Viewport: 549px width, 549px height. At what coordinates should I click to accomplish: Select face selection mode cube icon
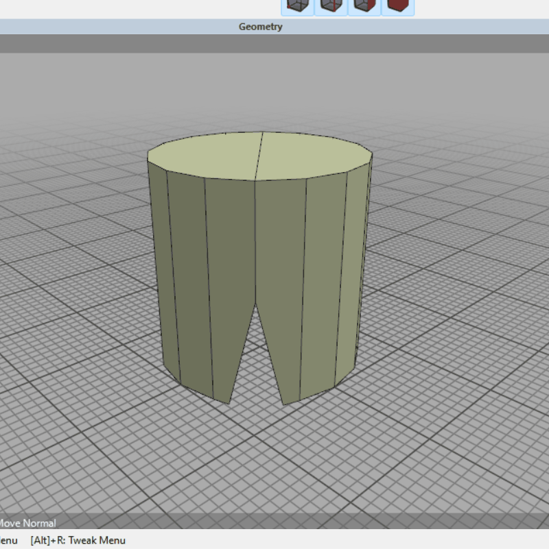point(364,7)
